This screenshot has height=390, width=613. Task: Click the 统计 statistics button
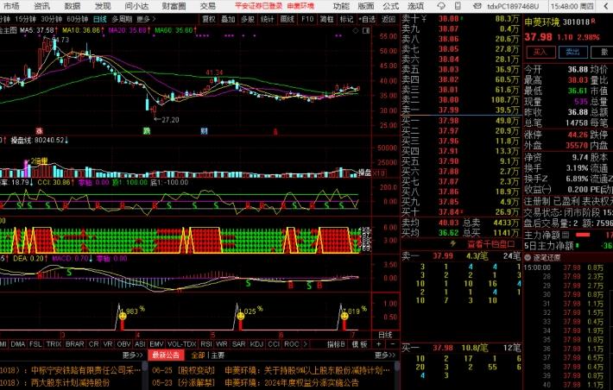(268, 18)
